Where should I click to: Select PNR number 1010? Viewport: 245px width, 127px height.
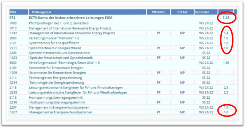click(13, 28)
